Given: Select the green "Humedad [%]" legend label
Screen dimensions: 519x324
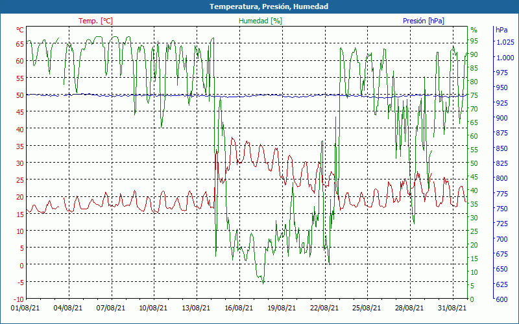Looking at the screenshot, I should coord(261,21).
